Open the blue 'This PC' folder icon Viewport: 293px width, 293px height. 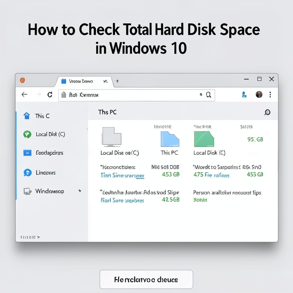(170, 139)
